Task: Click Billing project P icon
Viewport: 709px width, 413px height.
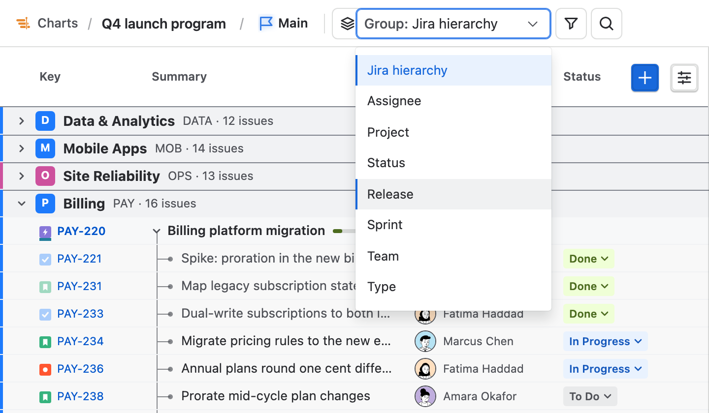Action: click(45, 204)
